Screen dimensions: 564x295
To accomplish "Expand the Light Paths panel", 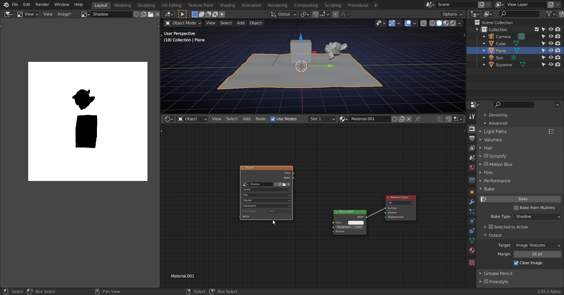I will [495, 132].
